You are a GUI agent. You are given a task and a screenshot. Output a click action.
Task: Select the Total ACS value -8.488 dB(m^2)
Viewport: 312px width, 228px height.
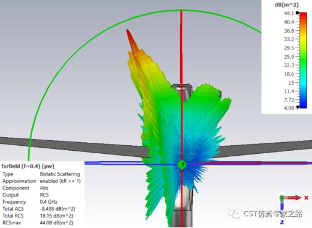[x=57, y=209]
